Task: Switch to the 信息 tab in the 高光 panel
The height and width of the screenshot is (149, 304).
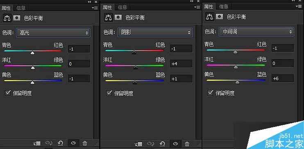Action: tap(21, 8)
